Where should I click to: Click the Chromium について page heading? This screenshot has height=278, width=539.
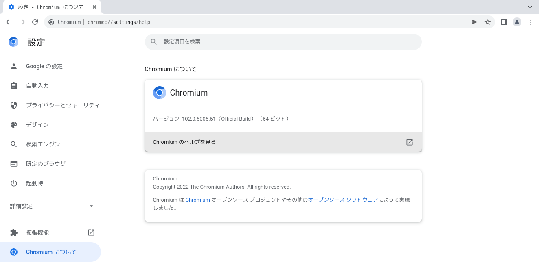pyautogui.click(x=171, y=69)
